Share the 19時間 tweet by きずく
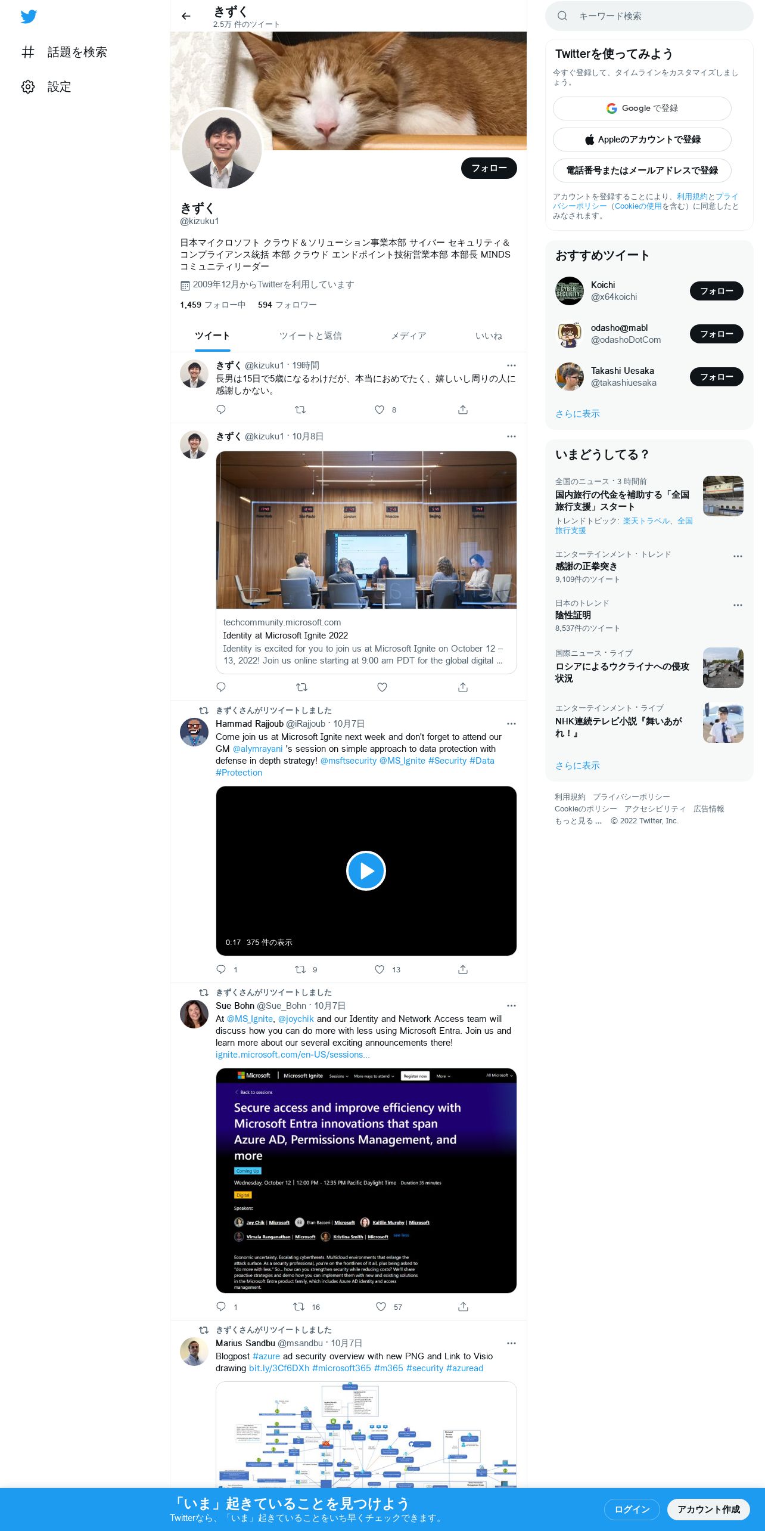 coord(463,410)
